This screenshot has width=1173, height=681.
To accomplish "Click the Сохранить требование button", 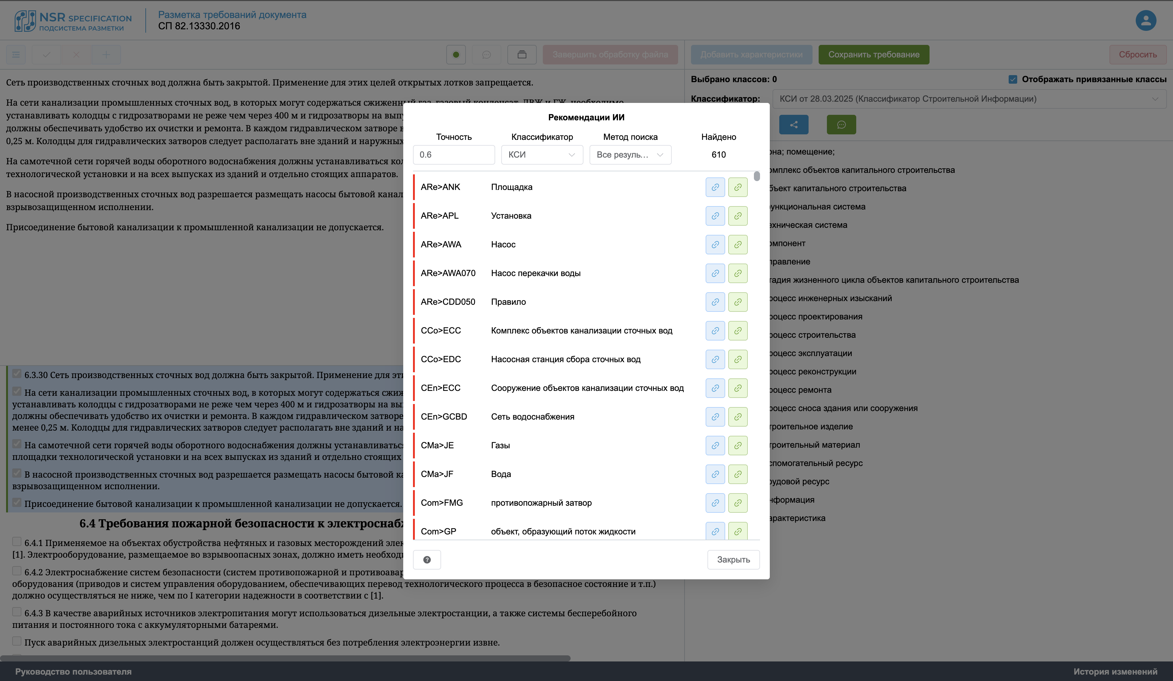I will pyautogui.click(x=874, y=54).
